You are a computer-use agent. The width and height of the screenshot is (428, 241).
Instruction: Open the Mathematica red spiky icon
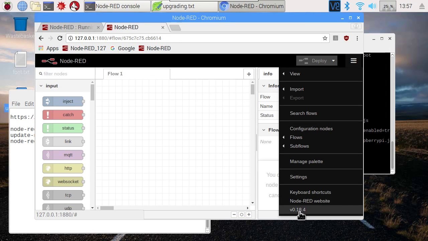[61, 6]
